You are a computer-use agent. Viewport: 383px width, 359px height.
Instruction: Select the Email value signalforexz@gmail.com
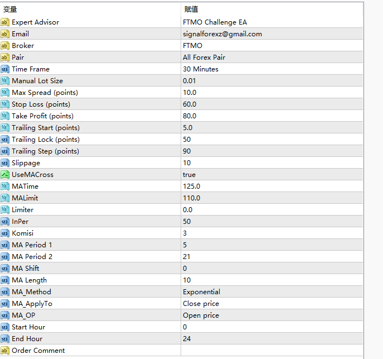222,34
